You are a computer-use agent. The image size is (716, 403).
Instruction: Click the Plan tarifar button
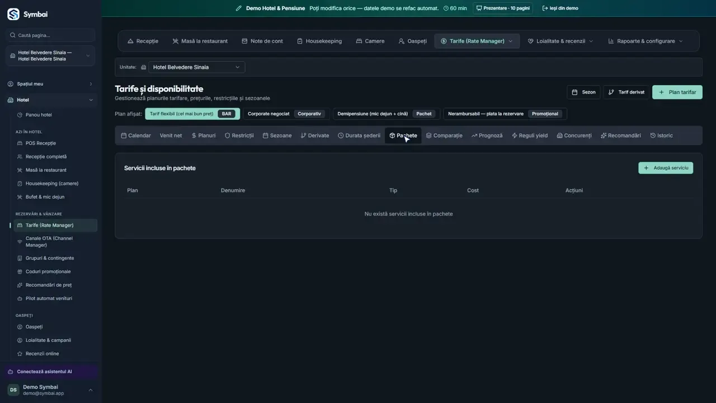(x=677, y=92)
